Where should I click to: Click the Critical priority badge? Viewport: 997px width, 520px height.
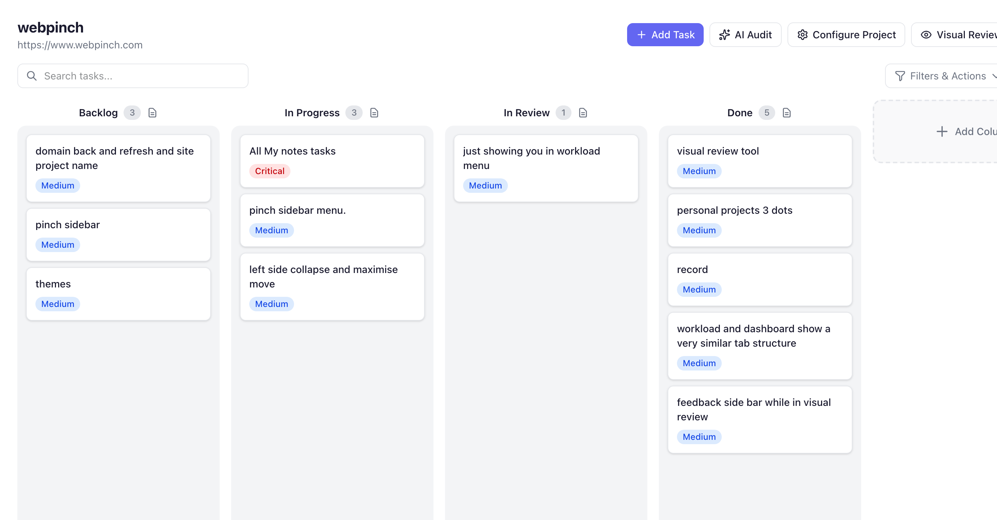[270, 171]
